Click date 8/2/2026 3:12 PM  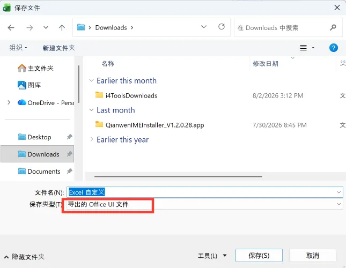(x=278, y=95)
